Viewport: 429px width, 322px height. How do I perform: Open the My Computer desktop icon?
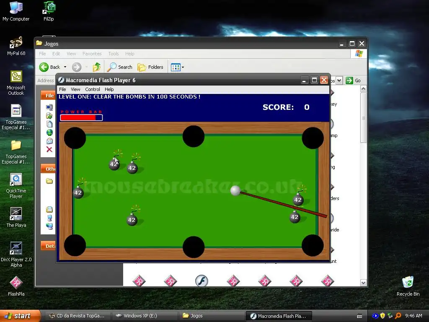pyautogui.click(x=16, y=11)
